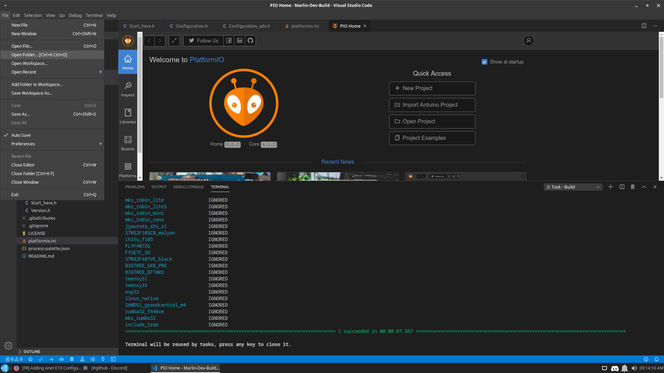This screenshot has height=373, width=664.
Task: Switch to the Configuration_adv.h tab
Action: pos(249,26)
